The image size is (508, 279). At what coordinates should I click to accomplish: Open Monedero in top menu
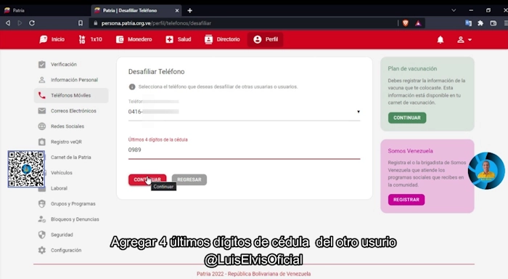click(134, 39)
